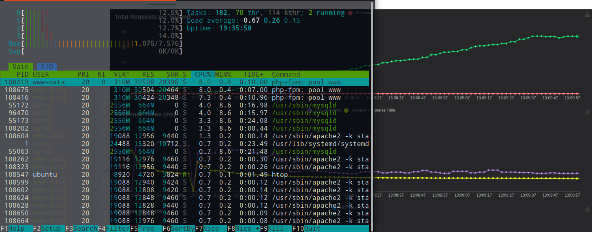592x232 pixels.
Task: Sort by the PRI column header
Action: pos(83,75)
